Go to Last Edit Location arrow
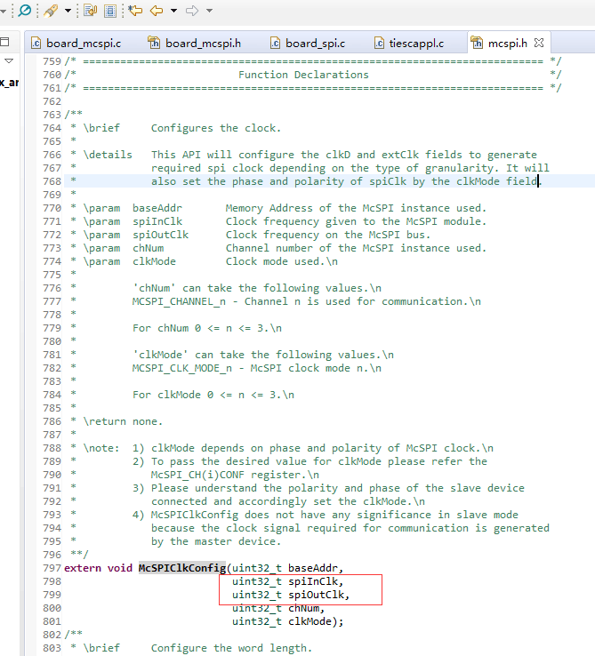 pos(135,10)
